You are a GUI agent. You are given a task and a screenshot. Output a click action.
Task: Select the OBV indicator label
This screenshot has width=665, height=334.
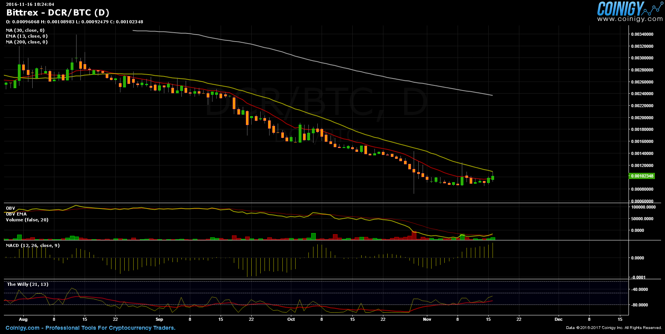(x=10, y=208)
